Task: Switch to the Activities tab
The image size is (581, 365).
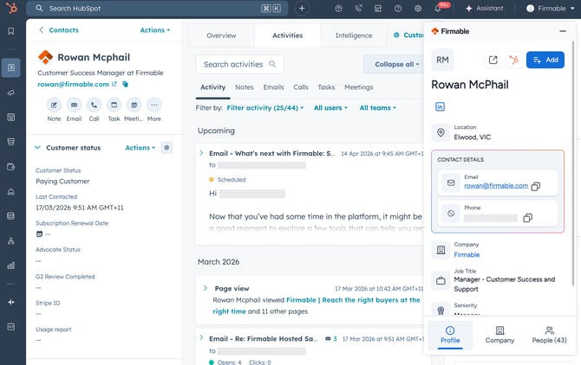Action: [x=288, y=35]
